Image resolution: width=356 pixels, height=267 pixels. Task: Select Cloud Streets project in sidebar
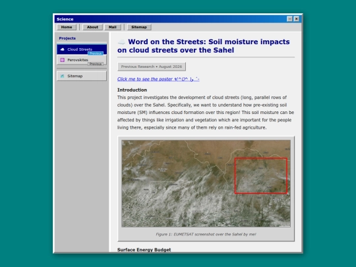click(x=82, y=49)
